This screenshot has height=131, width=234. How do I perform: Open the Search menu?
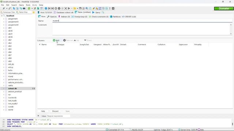14,5
